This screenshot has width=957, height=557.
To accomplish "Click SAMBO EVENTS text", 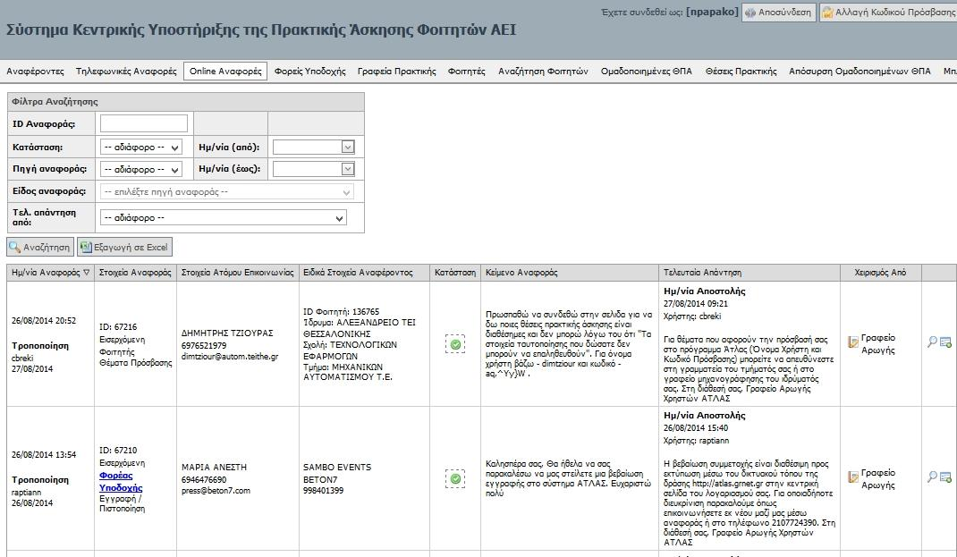I will tap(337, 468).
